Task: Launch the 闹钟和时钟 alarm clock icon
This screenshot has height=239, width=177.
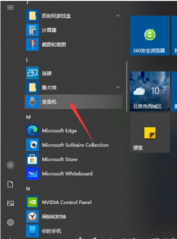Action: pos(32,216)
